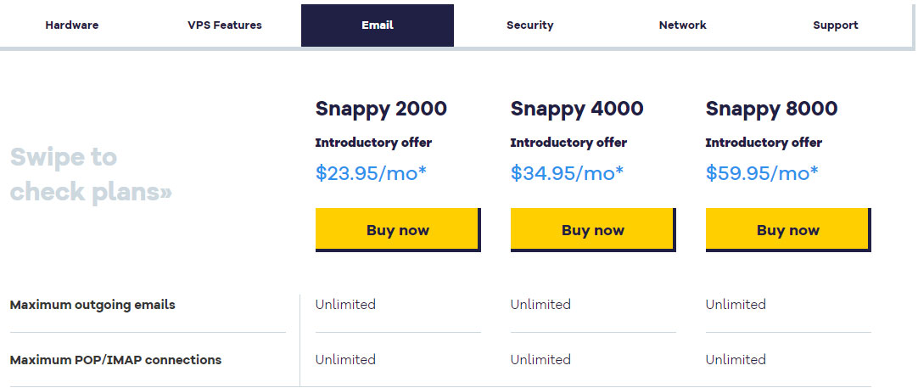Click Unlimited outgoing emails for Snappy 8000

click(736, 305)
